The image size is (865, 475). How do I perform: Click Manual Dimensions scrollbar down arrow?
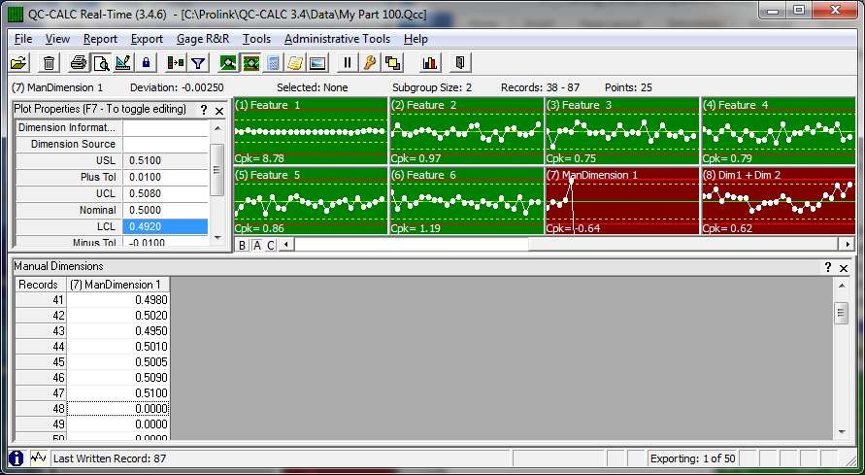(842, 431)
